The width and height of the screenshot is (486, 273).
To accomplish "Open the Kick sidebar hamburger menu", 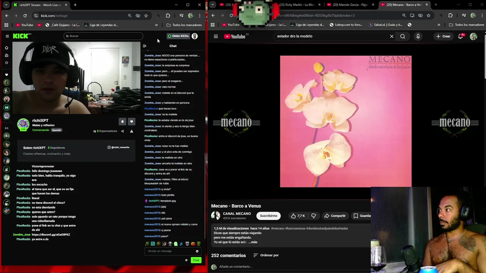I will tap(7, 36).
